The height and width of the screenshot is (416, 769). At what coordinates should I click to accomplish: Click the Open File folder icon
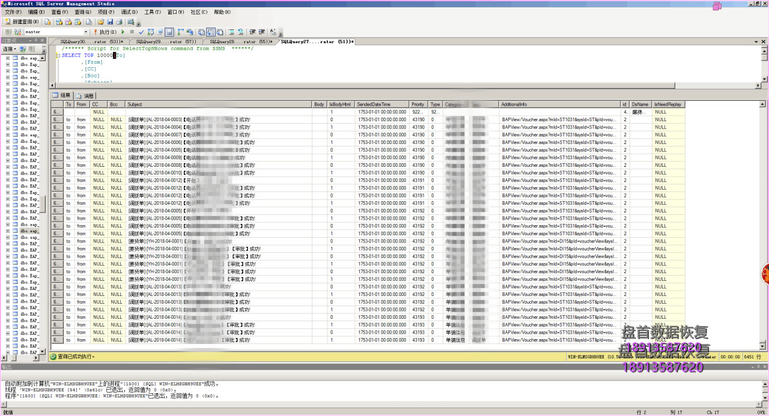point(101,22)
